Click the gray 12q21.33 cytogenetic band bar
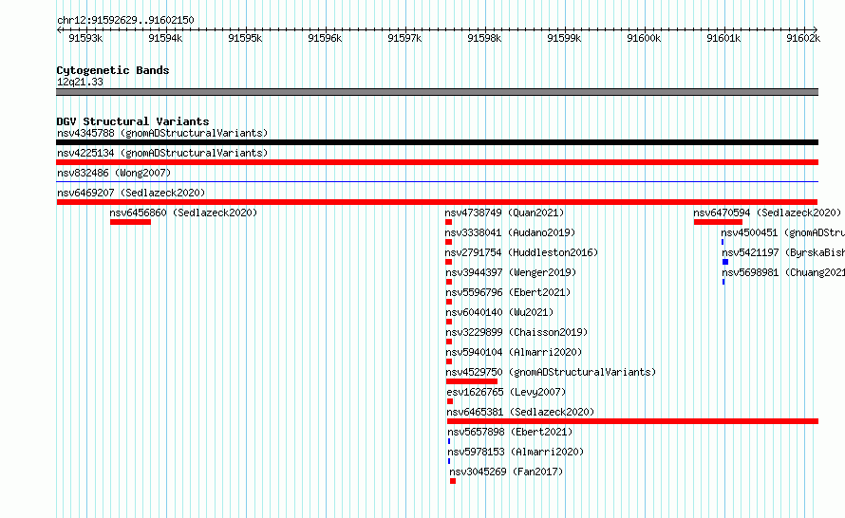Screen dimensions: 845x518 coord(437,92)
